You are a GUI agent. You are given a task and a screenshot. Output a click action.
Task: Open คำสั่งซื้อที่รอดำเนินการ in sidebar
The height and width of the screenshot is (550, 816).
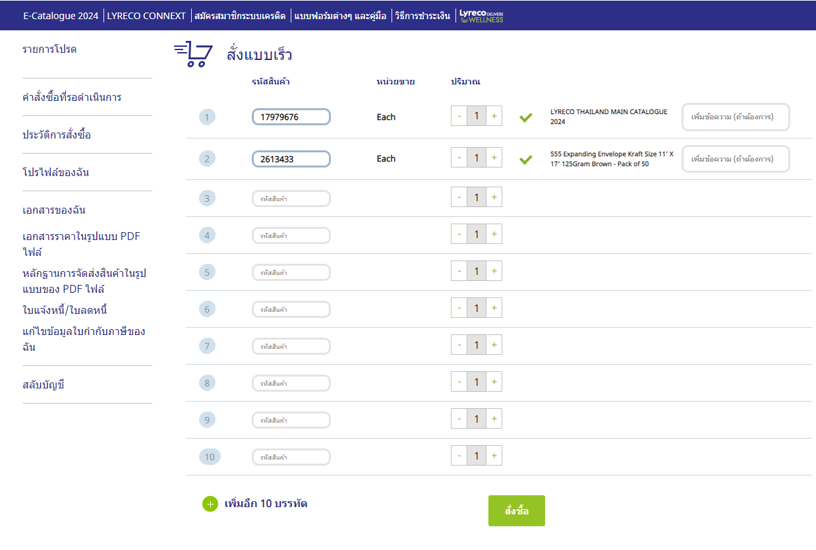[72, 98]
